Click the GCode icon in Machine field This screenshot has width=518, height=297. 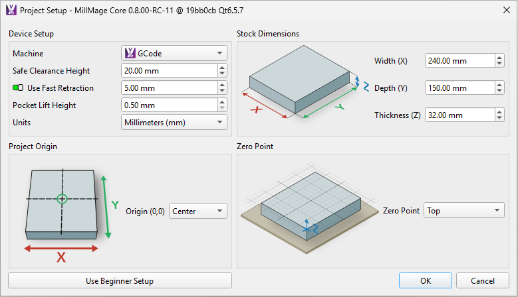point(130,53)
